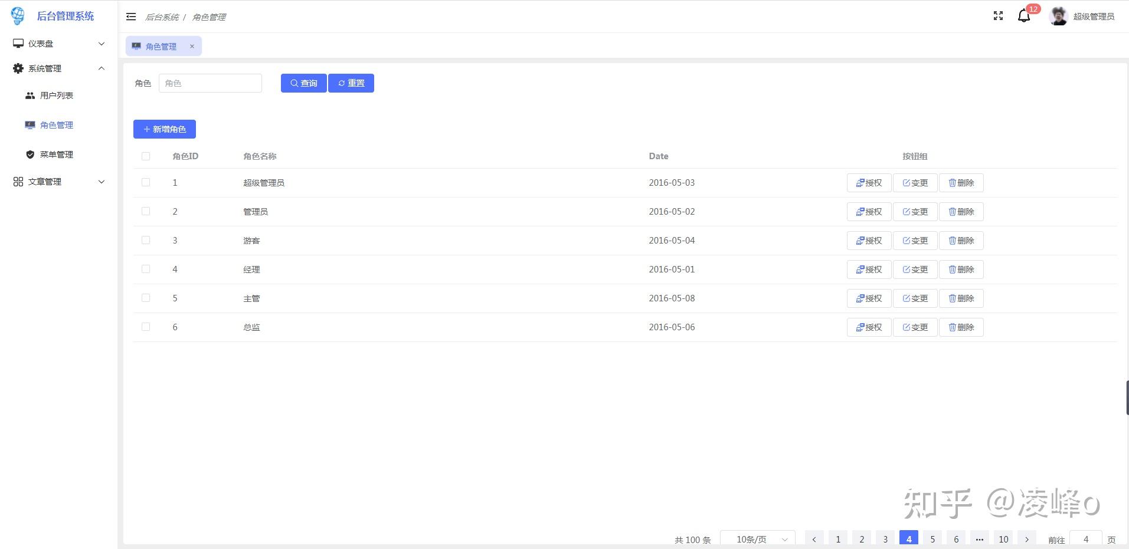Click the grid icon beside 文章管理
Screen dimensions: 1129x549
coord(18,182)
